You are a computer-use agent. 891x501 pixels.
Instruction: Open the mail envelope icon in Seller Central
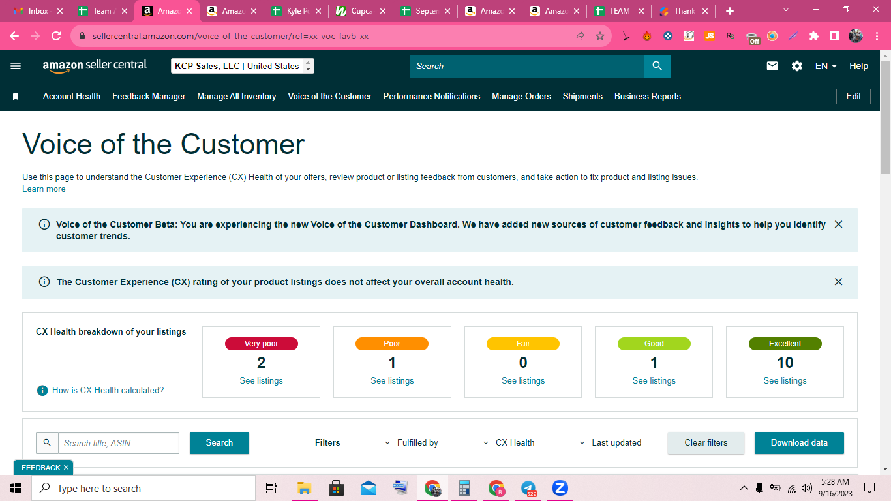point(772,66)
